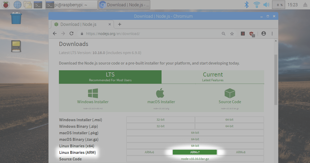
Task: Click the zoom magnifier icon in address bar
Action: [x=223, y=34]
